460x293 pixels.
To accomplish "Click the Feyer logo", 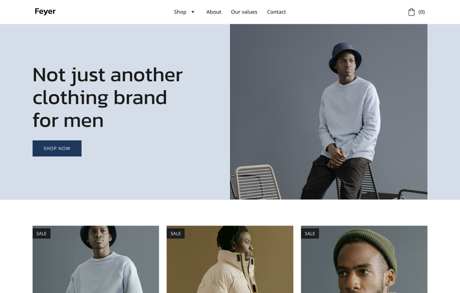I will [45, 11].
